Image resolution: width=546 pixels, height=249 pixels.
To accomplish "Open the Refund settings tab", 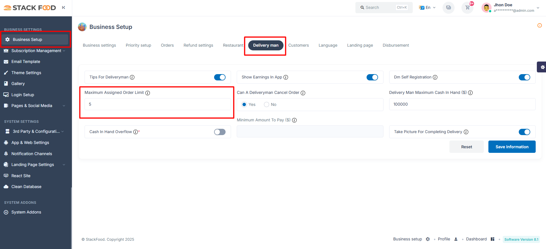I will [x=198, y=45].
